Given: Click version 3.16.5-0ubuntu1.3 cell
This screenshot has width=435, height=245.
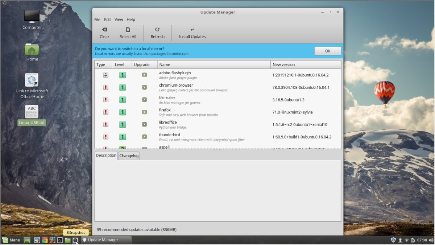Looking at the screenshot, I should click(x=288, y=100).
